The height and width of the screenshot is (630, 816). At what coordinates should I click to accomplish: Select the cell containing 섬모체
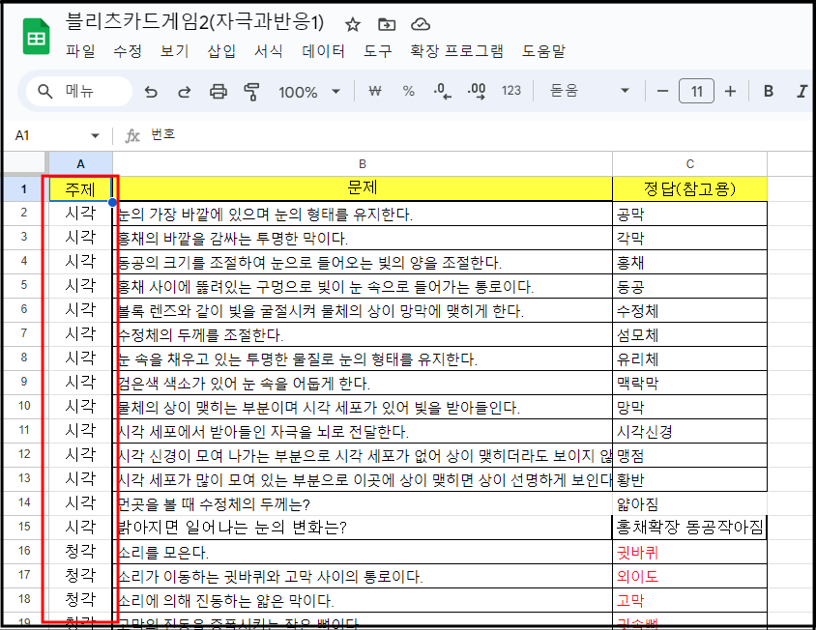point(689,334)
